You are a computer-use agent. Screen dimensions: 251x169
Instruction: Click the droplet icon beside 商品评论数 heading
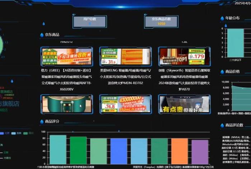(x=222, y=125)
